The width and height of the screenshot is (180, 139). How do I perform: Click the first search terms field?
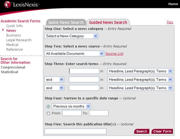84,71
